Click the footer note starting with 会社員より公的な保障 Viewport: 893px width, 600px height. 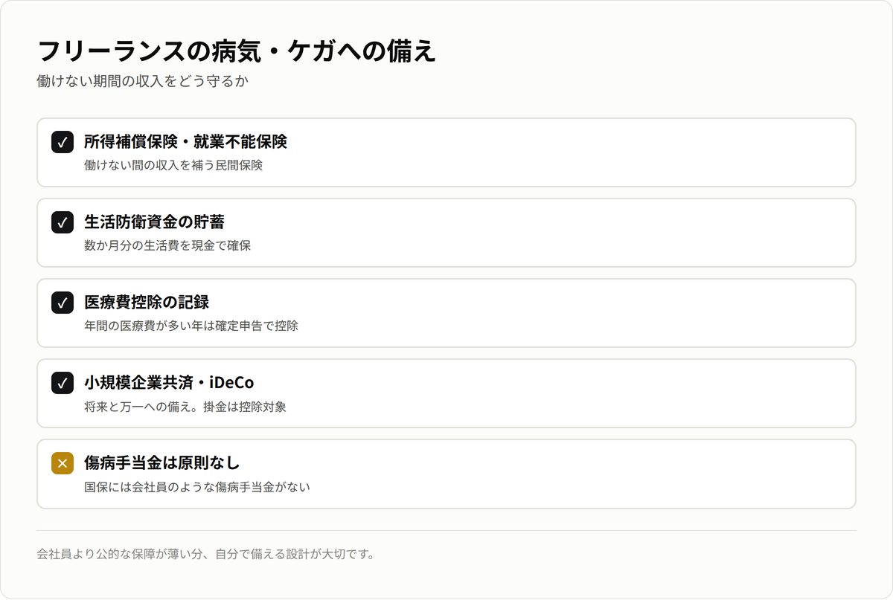[205, 554]
